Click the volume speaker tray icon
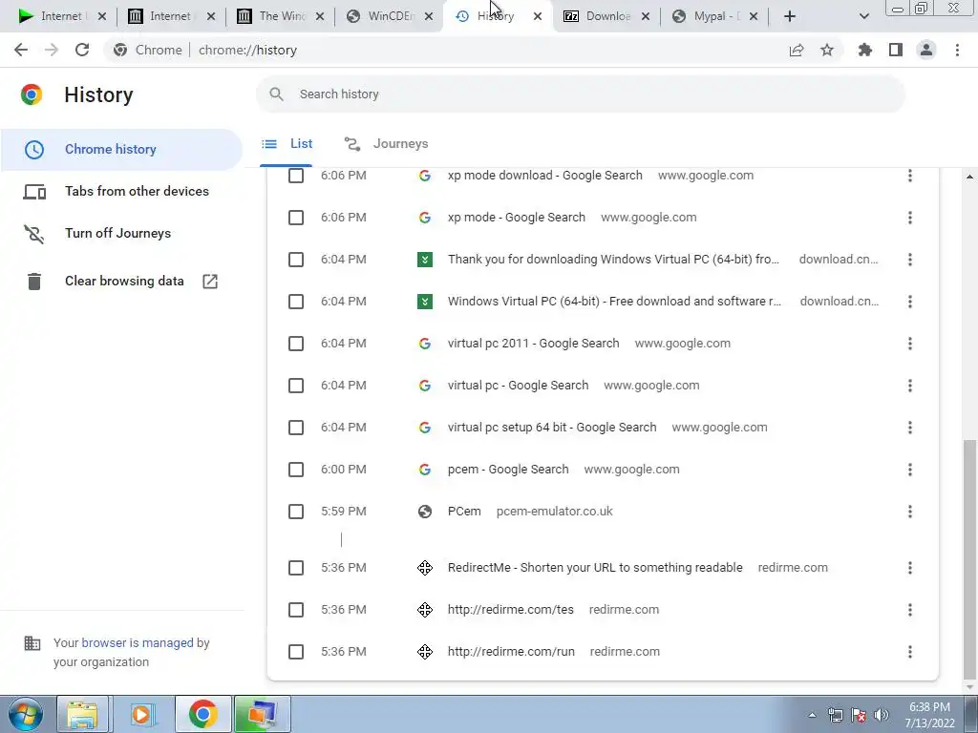978x733 pixels. click(x=882, y=715)
